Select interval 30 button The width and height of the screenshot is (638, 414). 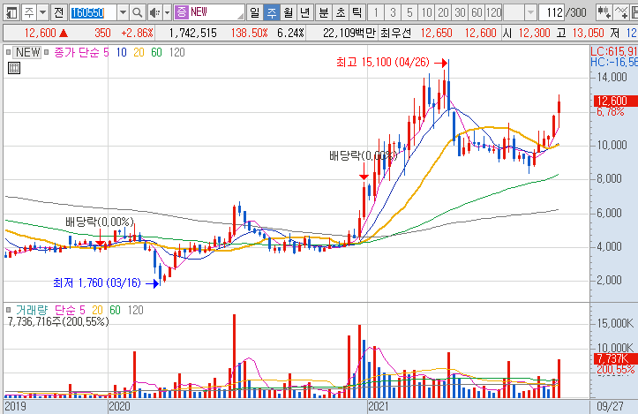pos(460,12)
